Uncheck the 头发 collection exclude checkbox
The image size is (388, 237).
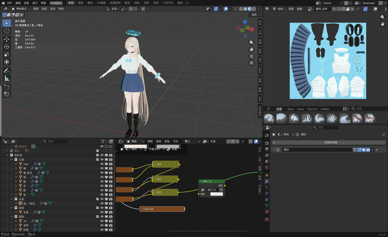[97, 199]
